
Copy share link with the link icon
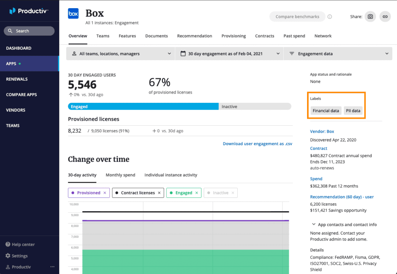(x=385, y=17)
